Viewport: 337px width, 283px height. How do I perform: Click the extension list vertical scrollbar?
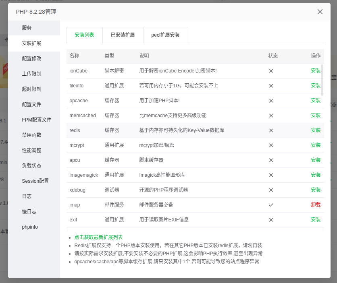pos(322,80)
